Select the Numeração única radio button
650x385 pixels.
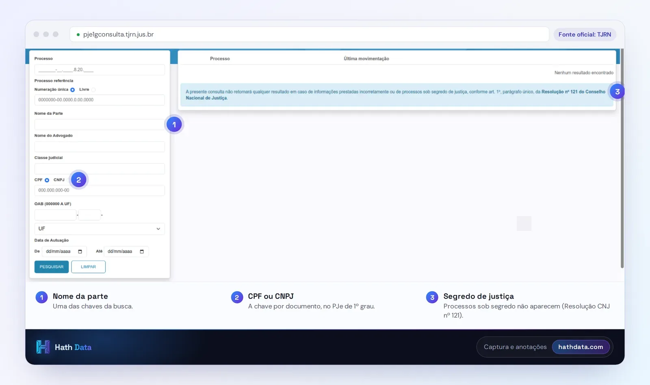point(72,90)
